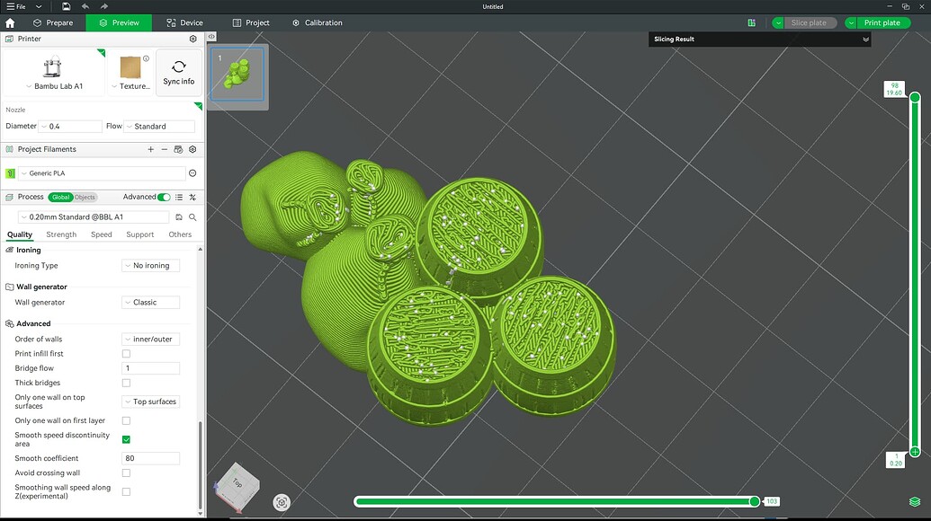Screen dimensions: 931x521
Task: Select the Global process mode
Action: coord(60,197)
